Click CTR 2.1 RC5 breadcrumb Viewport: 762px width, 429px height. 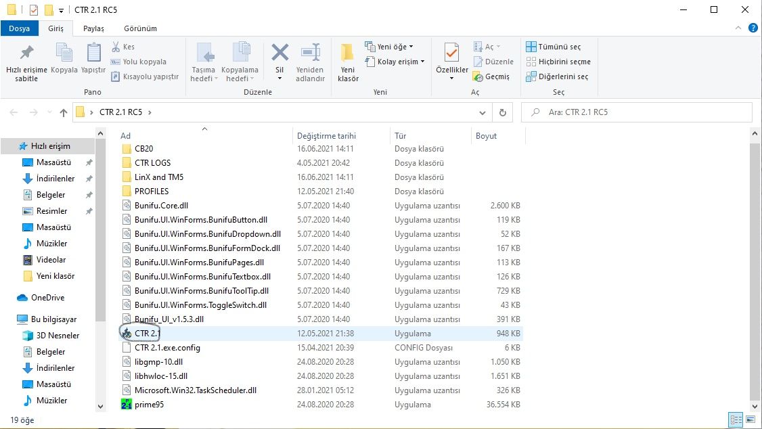click(120, 112)
